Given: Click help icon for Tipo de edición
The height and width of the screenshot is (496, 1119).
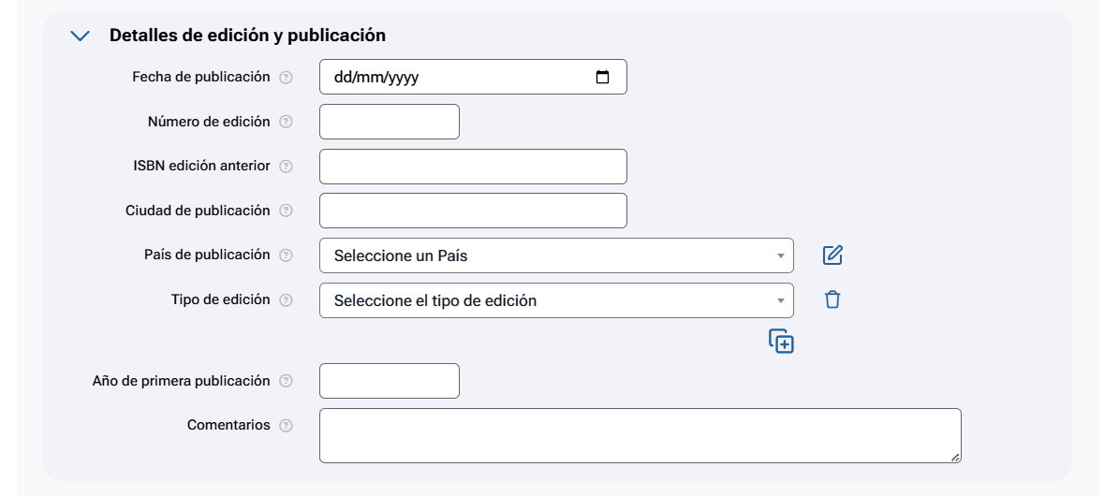Looking at the screenshot, I should click(287, 300).
